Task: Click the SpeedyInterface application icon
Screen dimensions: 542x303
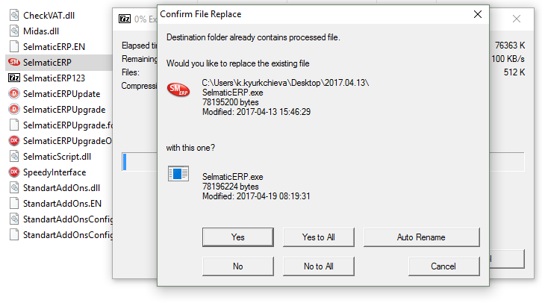Action: coord(14,172)
